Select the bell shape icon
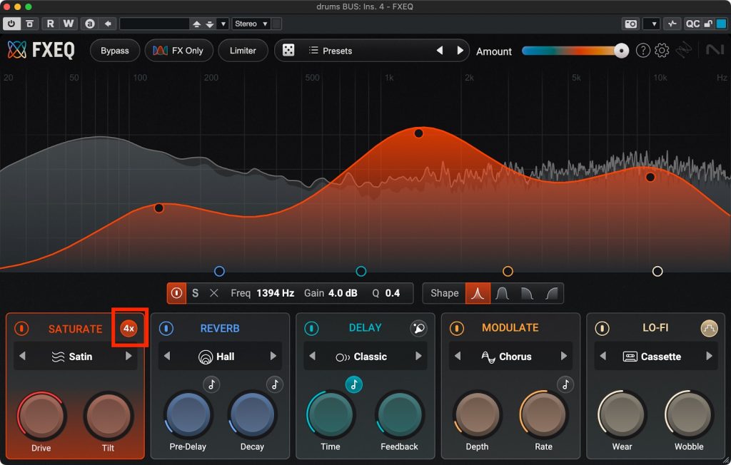The image size is (731, 465). tap(479, 293)
